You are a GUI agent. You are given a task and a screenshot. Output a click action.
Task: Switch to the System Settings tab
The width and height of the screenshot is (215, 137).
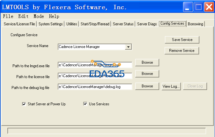click(51, 24)
